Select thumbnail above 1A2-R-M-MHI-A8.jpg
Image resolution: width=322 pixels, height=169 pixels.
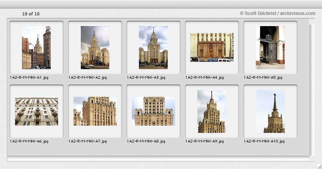(x=153, y=111)
